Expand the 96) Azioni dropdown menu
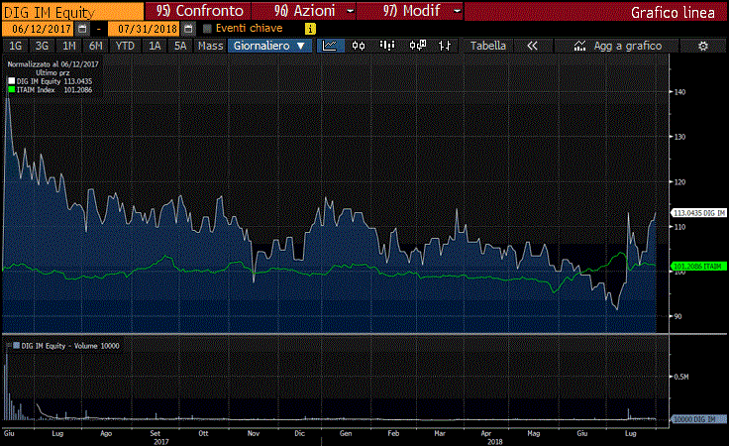This screenshot has width=729, height=446. [x=318, y=11]
